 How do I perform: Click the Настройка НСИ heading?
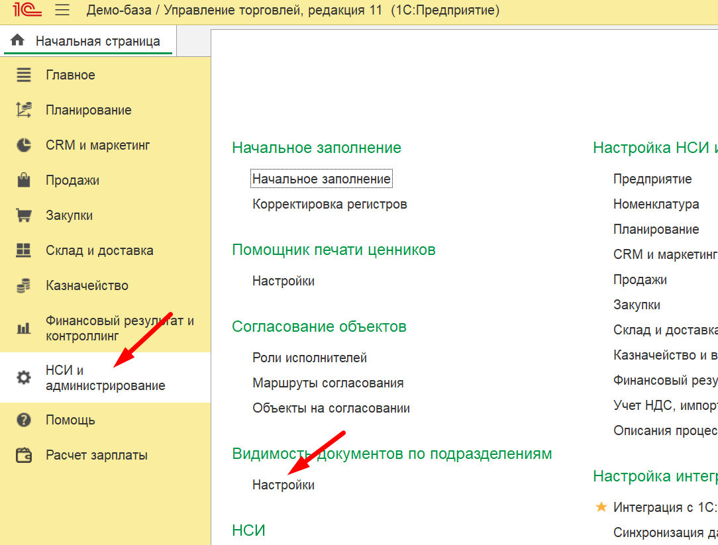click(655, 148)
